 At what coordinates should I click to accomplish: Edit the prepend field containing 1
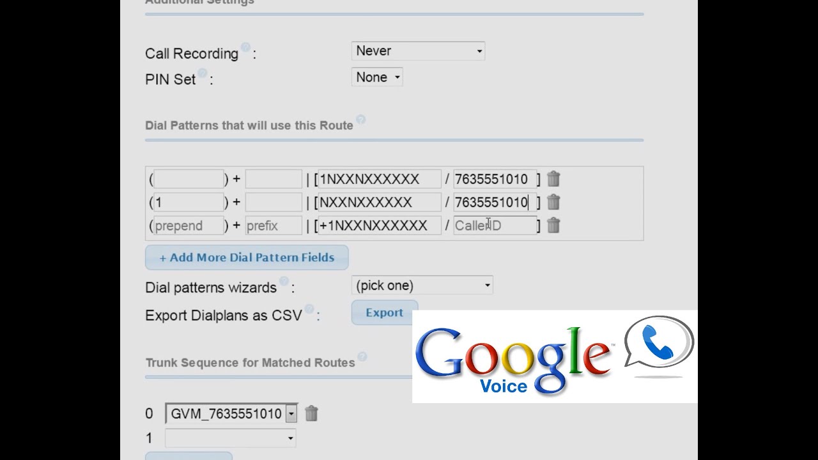189,202
